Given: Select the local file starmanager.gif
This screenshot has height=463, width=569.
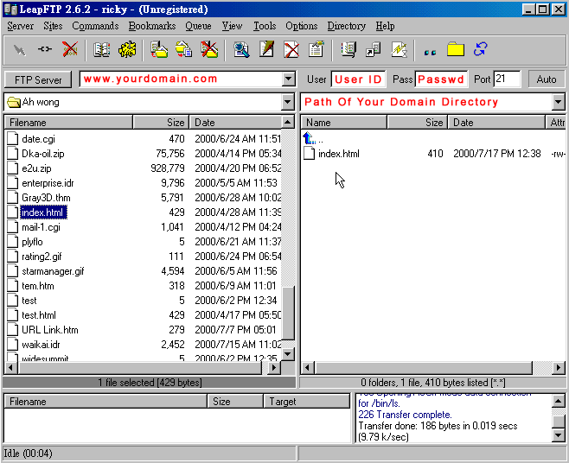Looking at the screenshot, I should click(53, 271).
